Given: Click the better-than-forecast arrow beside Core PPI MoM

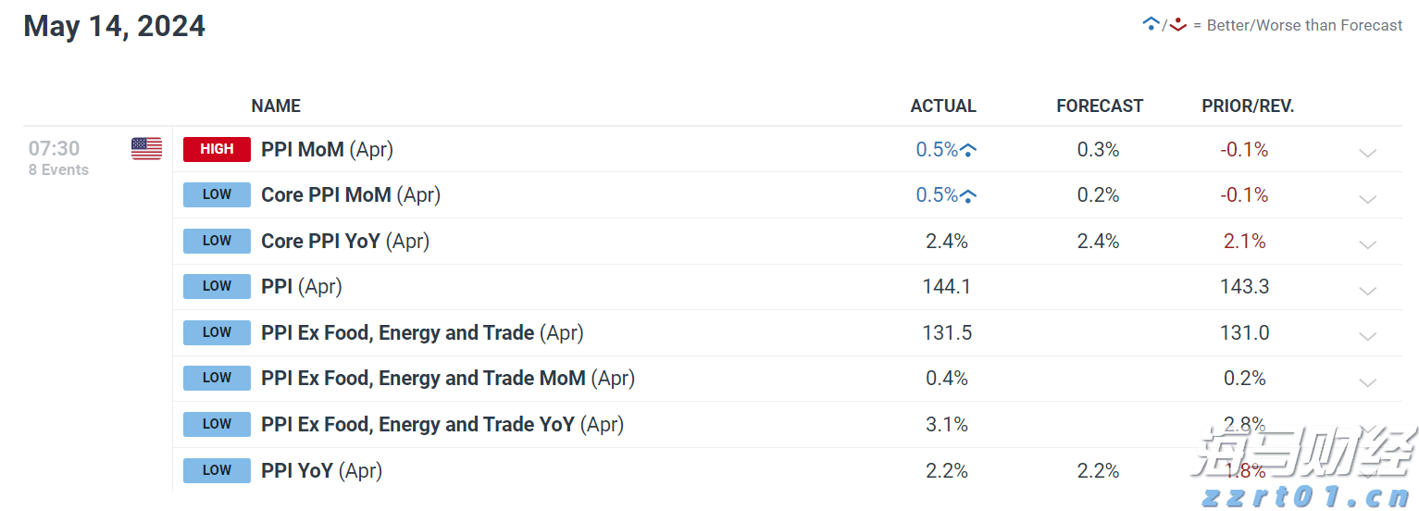Looking at the screenshot, I should pyautogui.click(x=968, y=195).
